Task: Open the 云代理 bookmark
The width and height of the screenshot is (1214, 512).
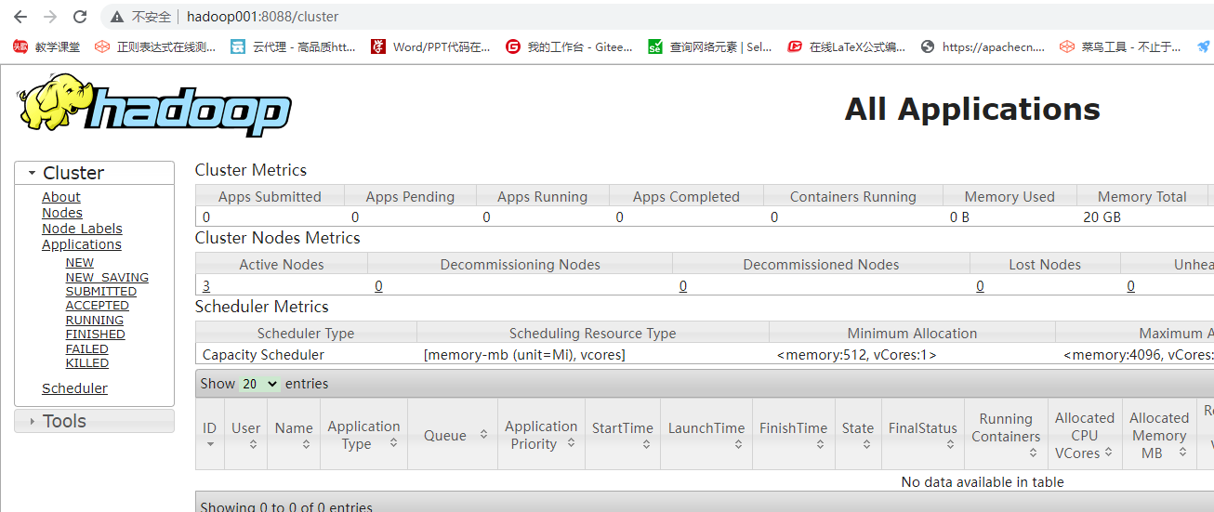Action: pos(293,46)
